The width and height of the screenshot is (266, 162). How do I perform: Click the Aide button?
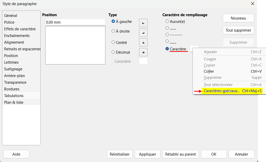tap(16, 154)
